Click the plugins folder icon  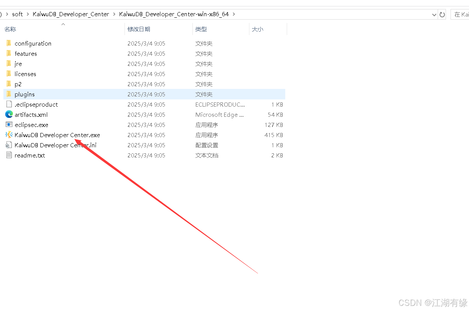click(x=9, y=94)
